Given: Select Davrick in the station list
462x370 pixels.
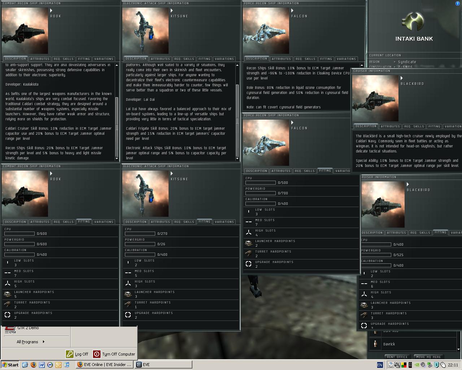Looking at the screenshot, I should [x=413, y=344].
